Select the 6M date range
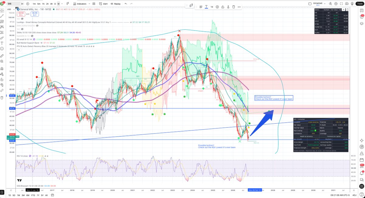Image resolution: width=365 pixels, height=198 pixels. point(28,195)
